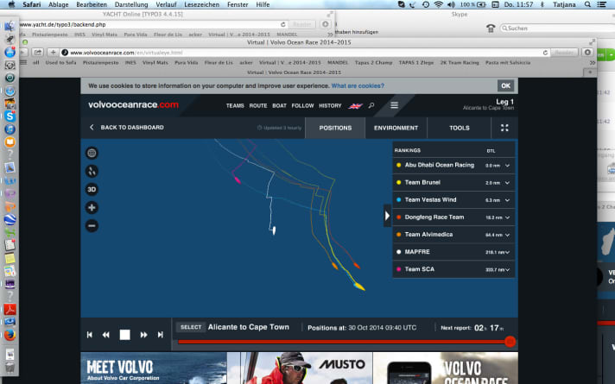
Task: Click the pink Team SCA boat on map
Action: point(238,179)
